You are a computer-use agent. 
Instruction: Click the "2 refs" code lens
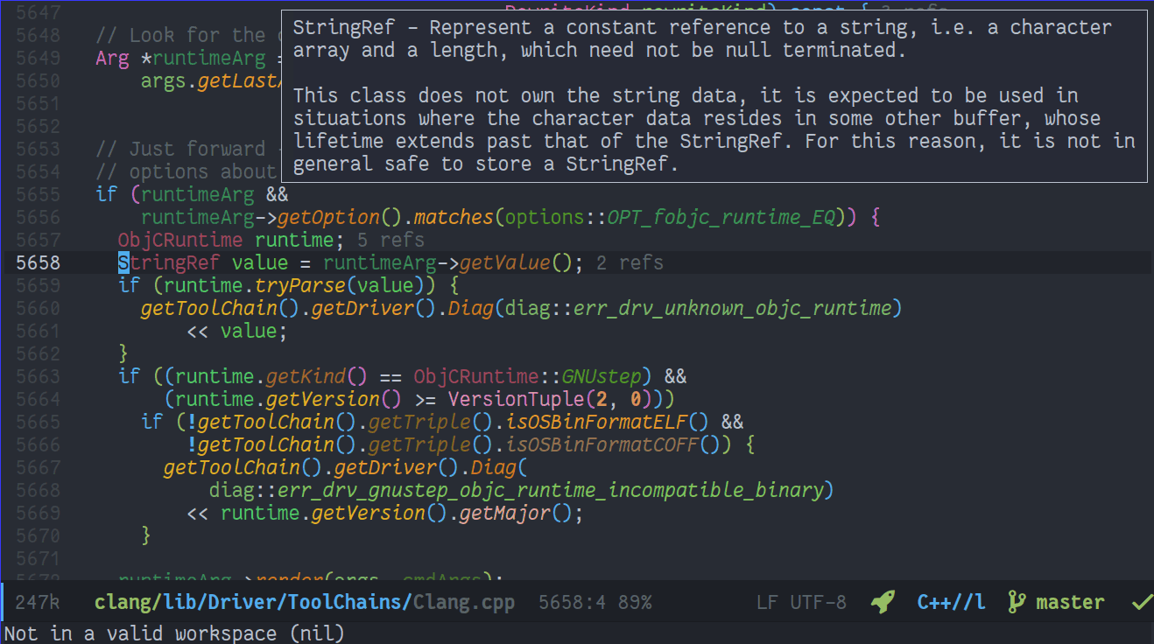pos(630,262)
